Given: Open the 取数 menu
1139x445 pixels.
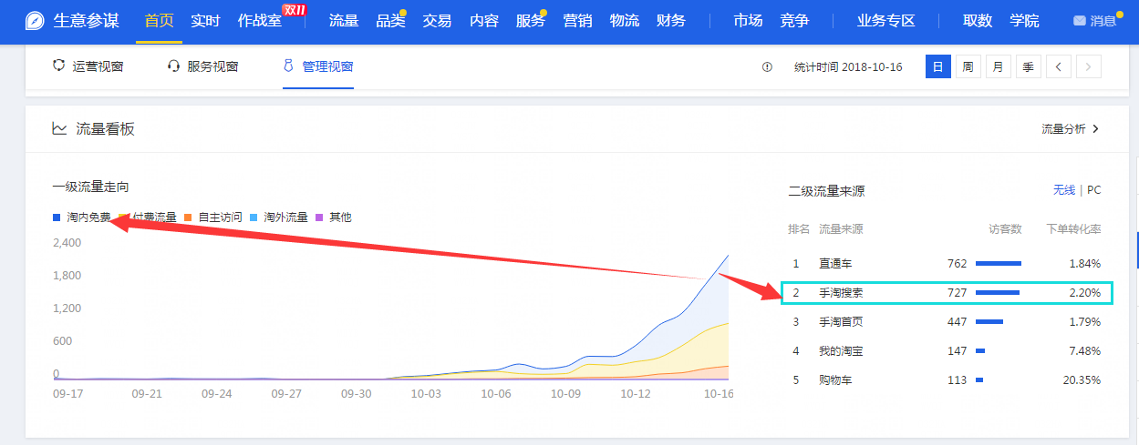Looking at the screenshot, I should [x=978, y=21].
